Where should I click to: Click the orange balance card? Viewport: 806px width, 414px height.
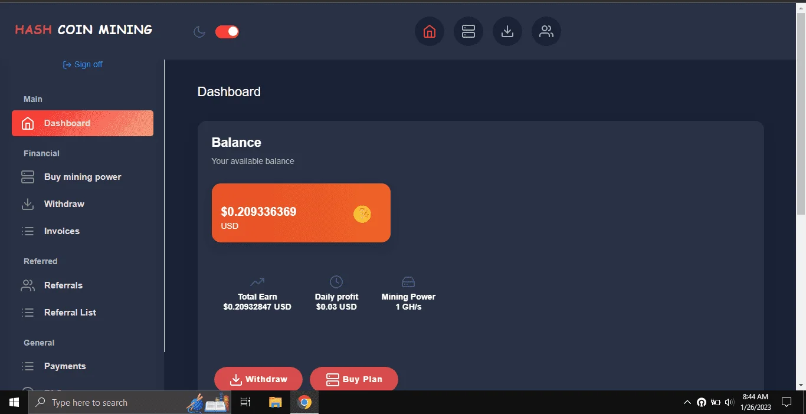301,213
